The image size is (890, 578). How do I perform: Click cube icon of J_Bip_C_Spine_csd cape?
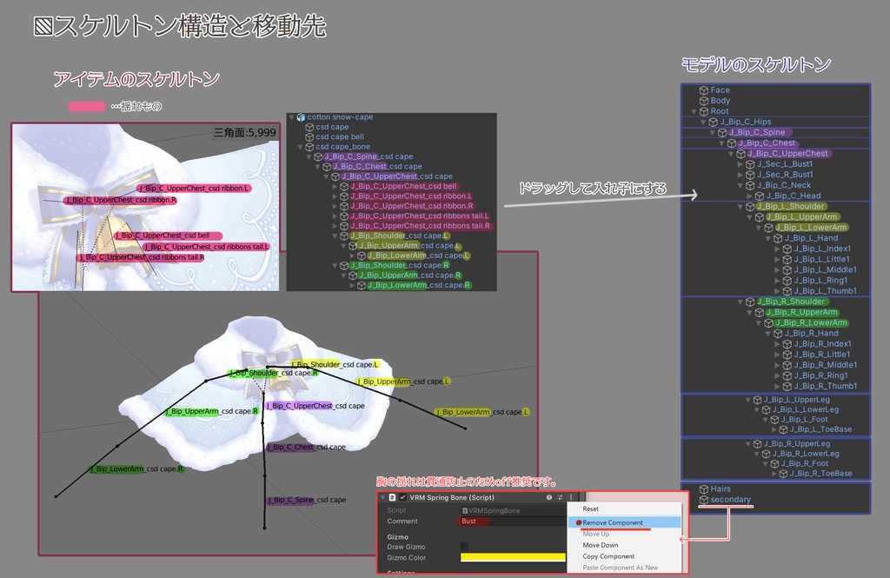318,156
